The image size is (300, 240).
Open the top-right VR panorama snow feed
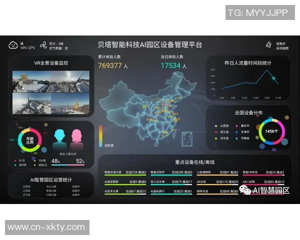coord(70,81)
